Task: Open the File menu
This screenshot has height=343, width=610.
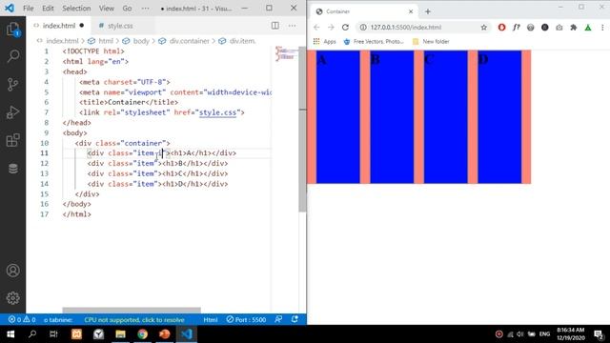Action: pos(28,9)
